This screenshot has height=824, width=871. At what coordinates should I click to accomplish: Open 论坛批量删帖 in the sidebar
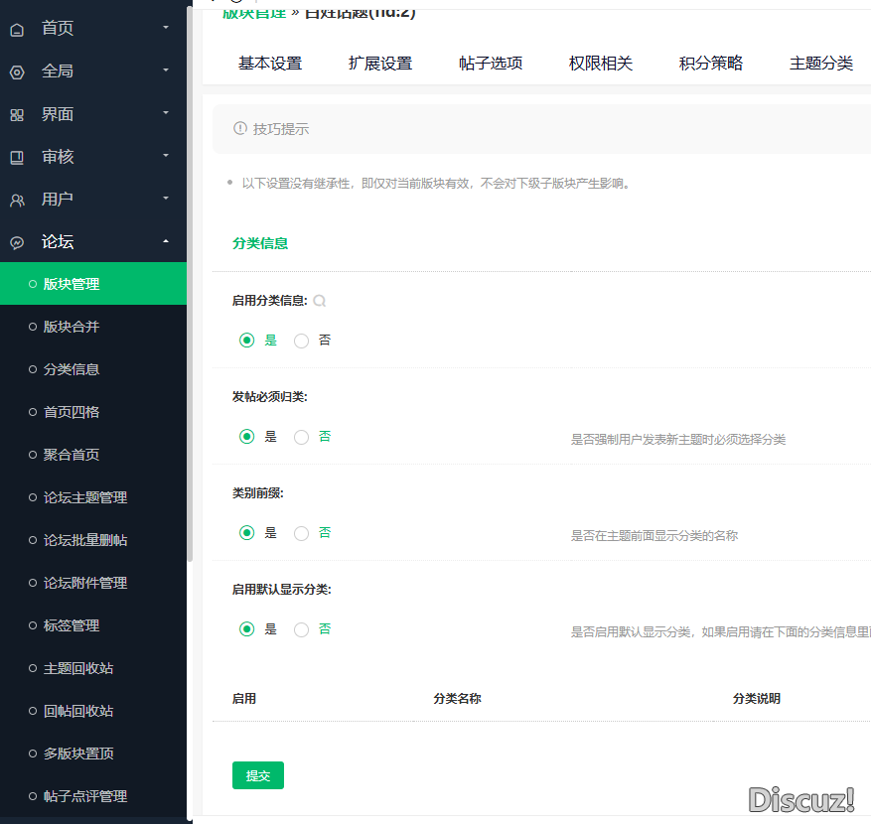93,540
